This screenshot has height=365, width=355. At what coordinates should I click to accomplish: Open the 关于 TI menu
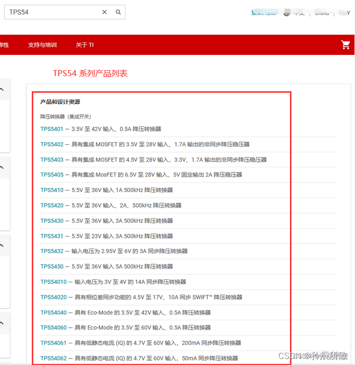click(85, 45)
